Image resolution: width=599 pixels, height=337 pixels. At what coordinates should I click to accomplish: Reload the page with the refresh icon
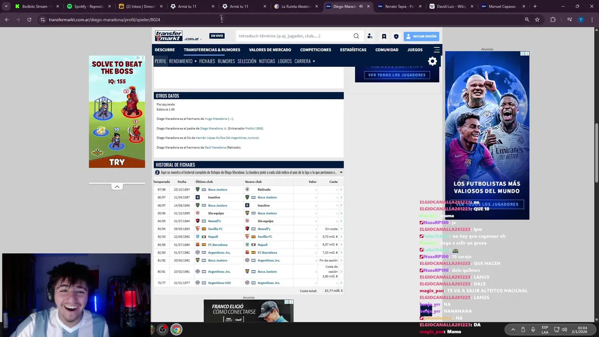click(29, 20)
